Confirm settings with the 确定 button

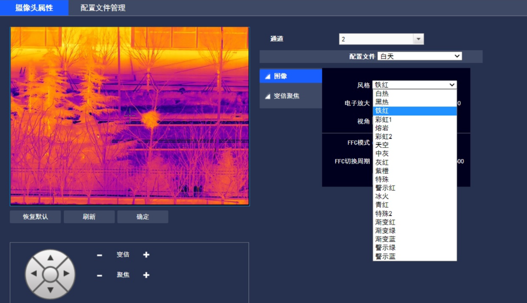142,217
